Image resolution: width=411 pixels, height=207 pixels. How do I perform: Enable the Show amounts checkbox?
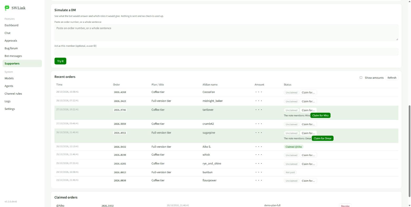tap(361, 78)
